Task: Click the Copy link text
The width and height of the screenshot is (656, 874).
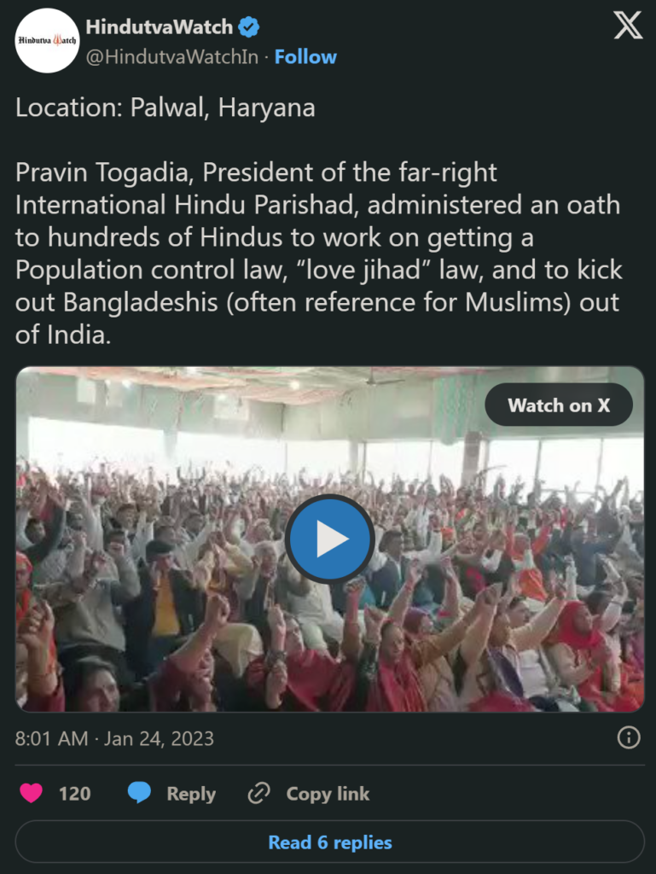Action: click(328, 793)
